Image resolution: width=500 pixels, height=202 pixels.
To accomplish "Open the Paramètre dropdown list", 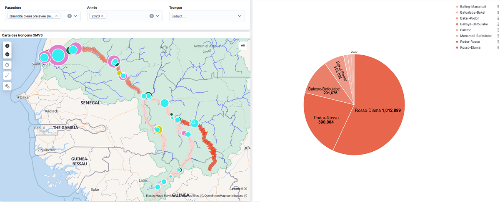I will coord(75,16).
